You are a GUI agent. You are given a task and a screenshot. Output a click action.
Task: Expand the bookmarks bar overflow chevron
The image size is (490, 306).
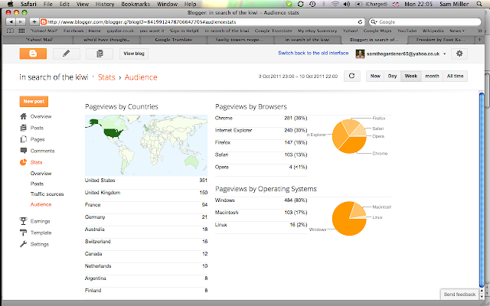pos(480,31)
